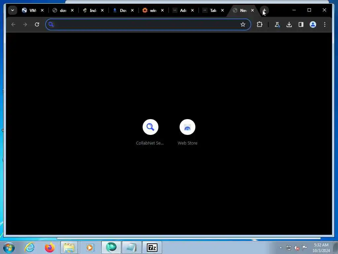Open Windows Media Player from taskbar
338x254 pixels.
pos(90,247)
